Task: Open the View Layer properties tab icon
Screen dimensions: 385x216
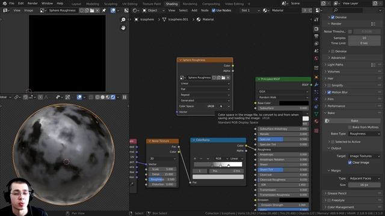Action: tap(316, 44)
